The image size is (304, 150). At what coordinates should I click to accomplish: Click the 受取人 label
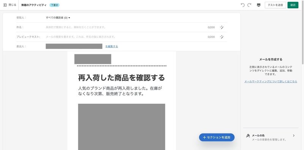[x=21, y=18]
